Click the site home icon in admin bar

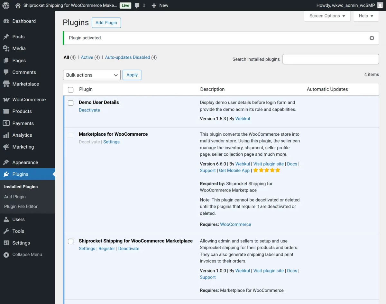click(x=18, y=5)
